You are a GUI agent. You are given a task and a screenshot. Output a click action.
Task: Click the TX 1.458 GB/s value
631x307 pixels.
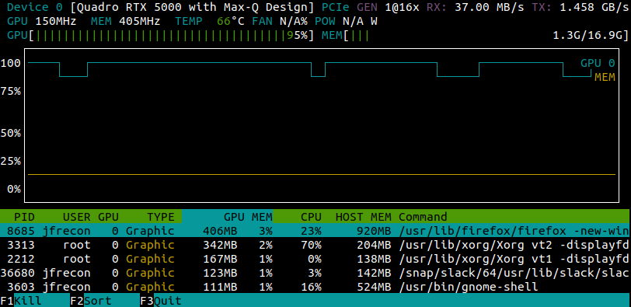click(580, 7)
